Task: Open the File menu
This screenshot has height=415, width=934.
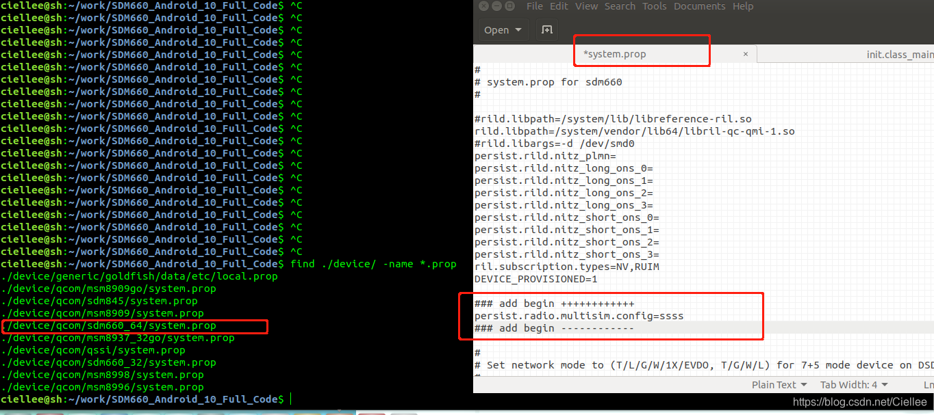Action: click(x=535, y=6)
